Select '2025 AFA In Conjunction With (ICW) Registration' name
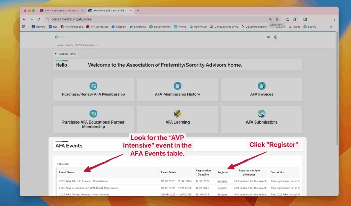 pos(89,188)
